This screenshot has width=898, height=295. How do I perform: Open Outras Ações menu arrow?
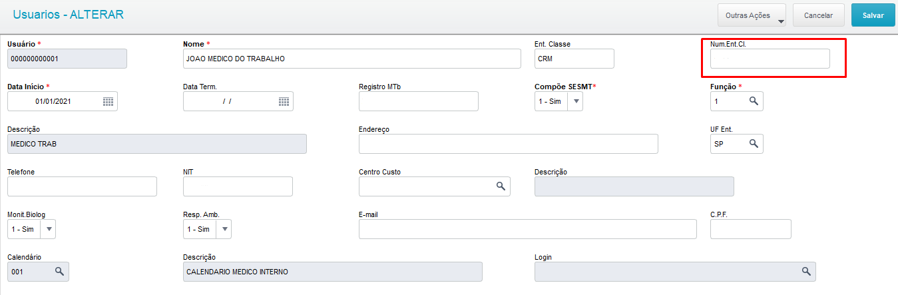click(781, 21)
